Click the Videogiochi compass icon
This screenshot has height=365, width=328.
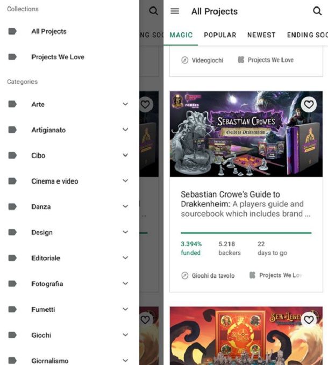(x=184, y=60)
